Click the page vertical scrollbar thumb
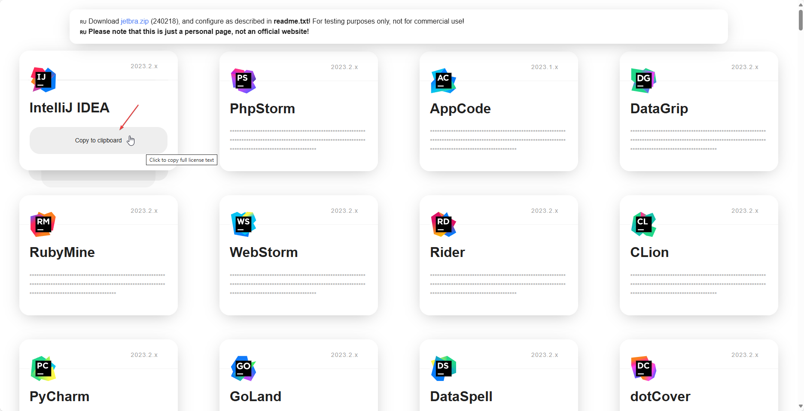 tap(801, 20)
